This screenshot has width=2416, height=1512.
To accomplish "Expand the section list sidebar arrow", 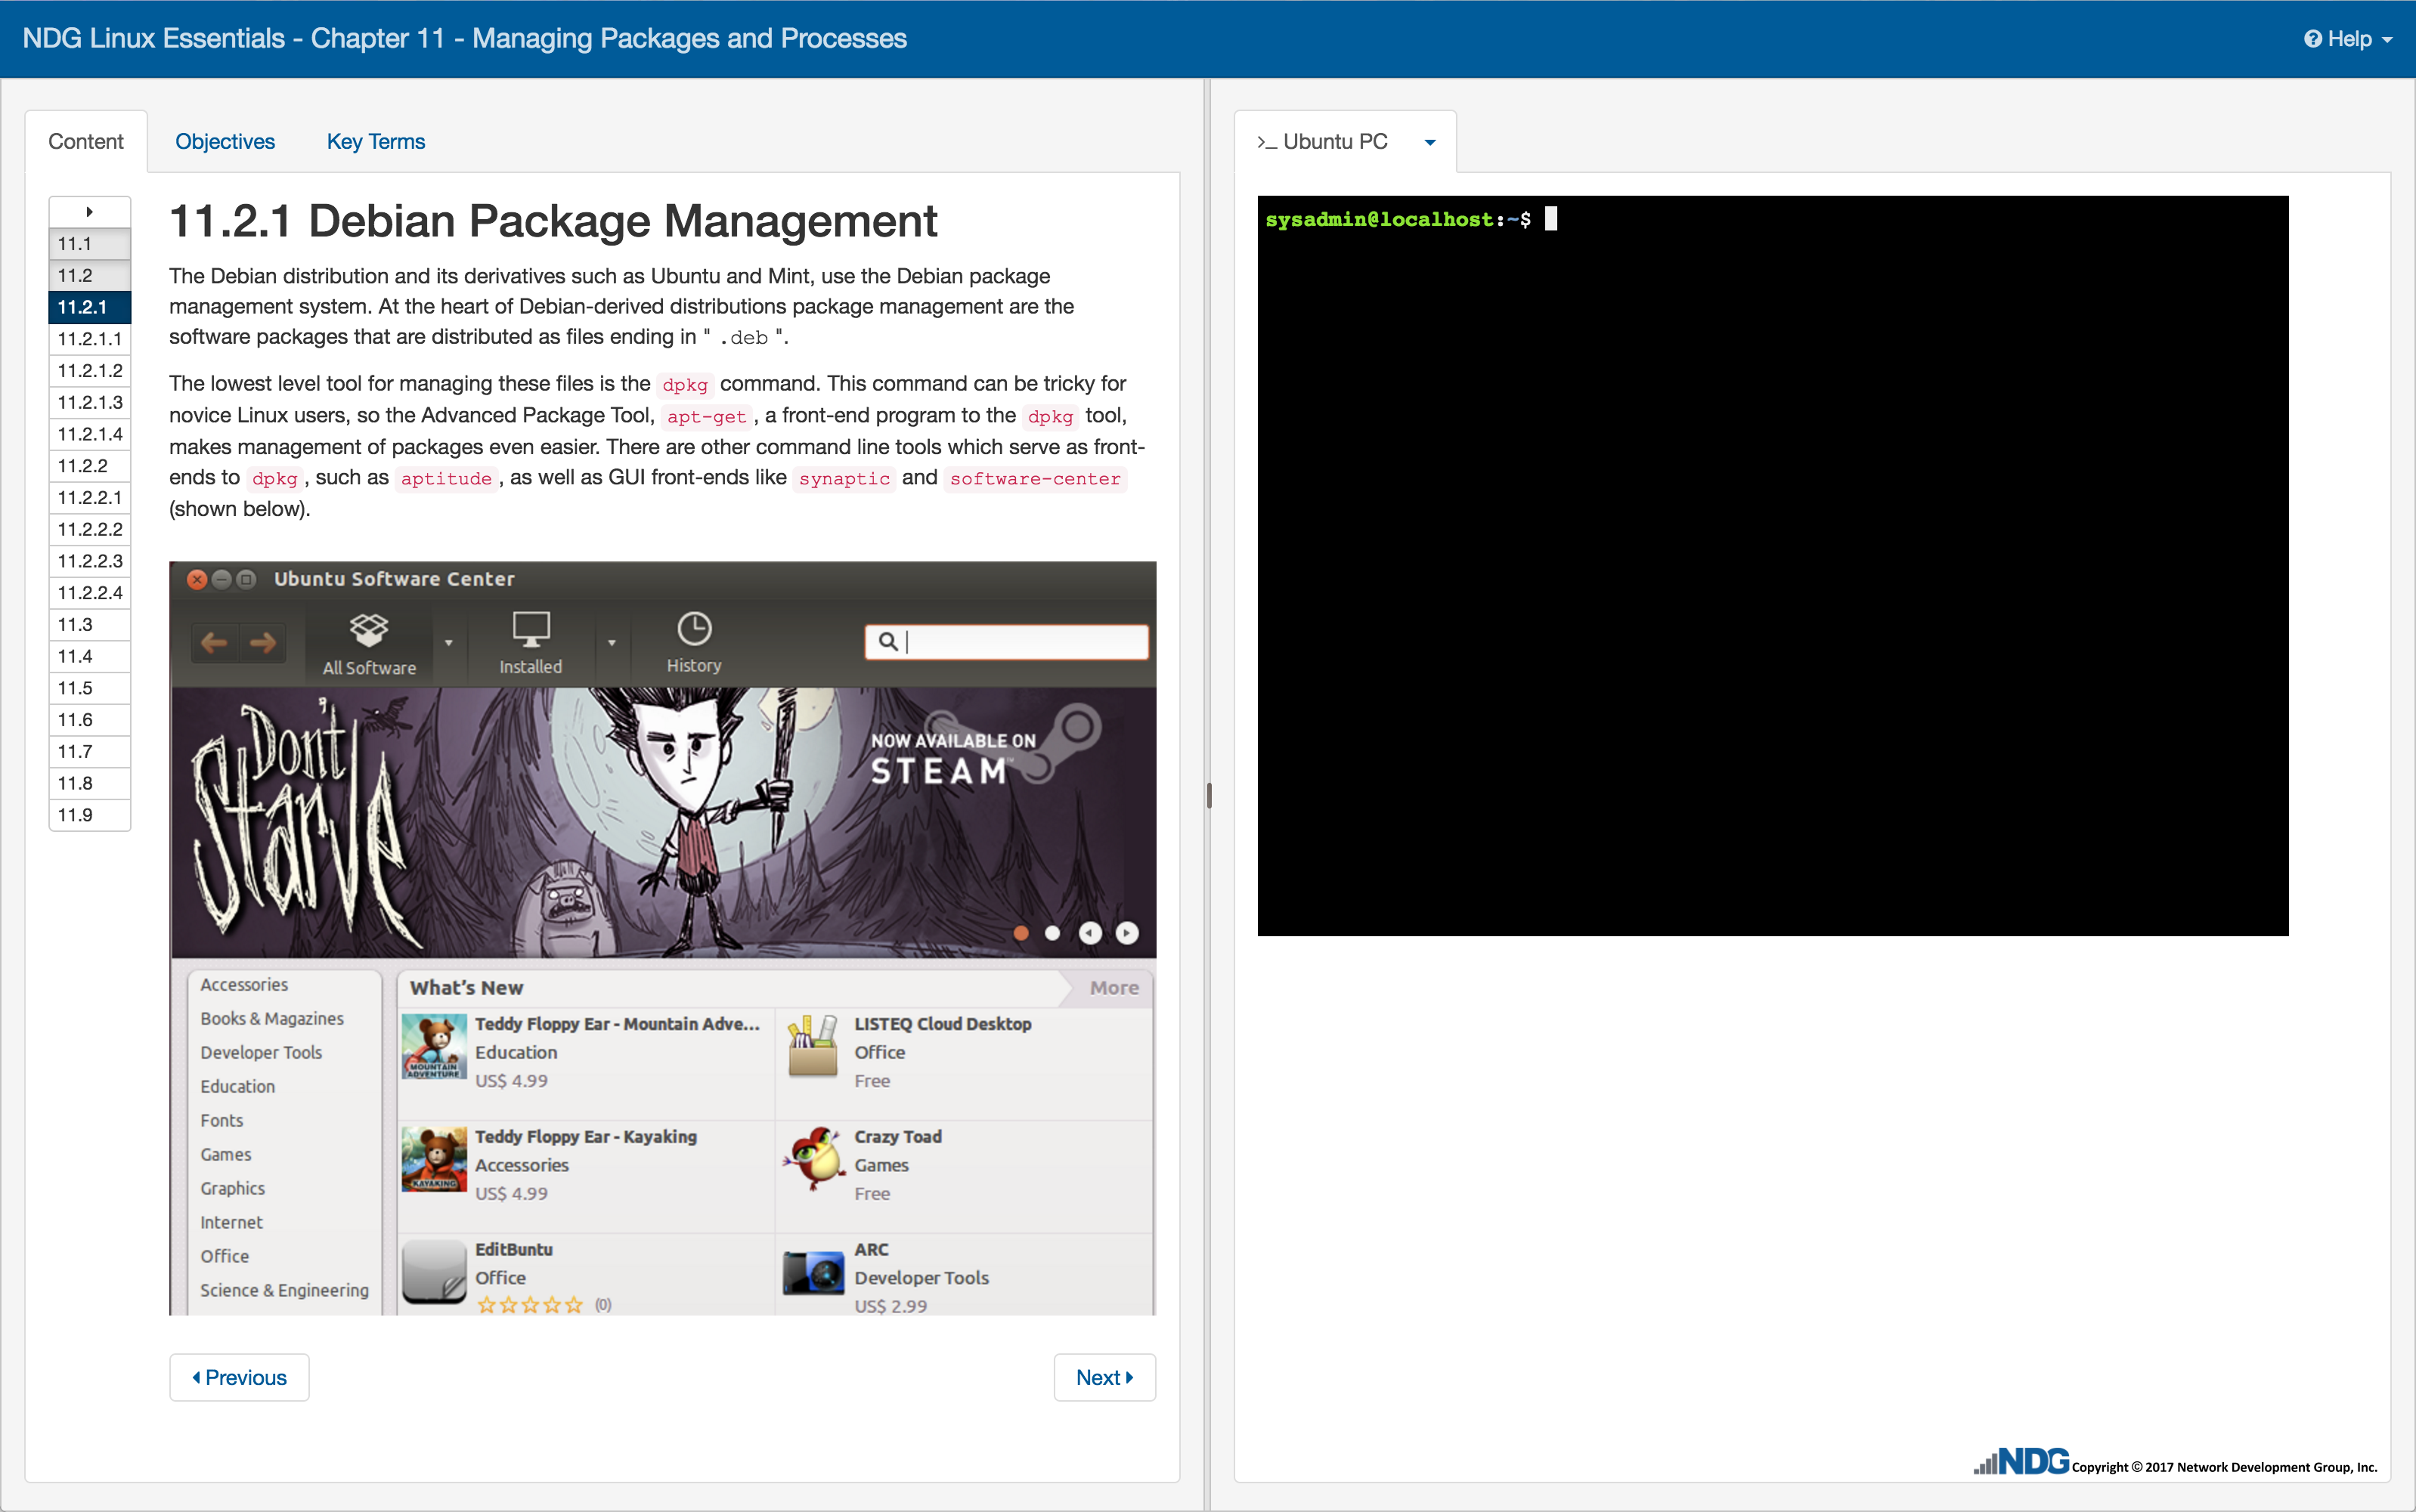I will 90,212.
